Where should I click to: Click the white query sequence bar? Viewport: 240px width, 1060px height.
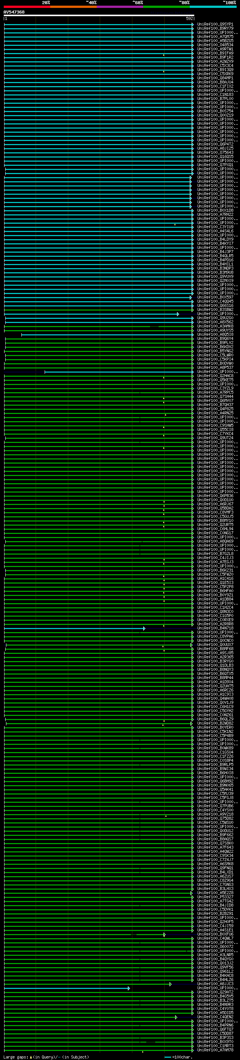99,16
